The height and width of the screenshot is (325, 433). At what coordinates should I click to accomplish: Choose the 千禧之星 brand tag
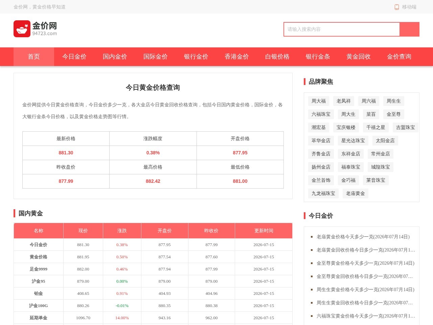(376, 127)
